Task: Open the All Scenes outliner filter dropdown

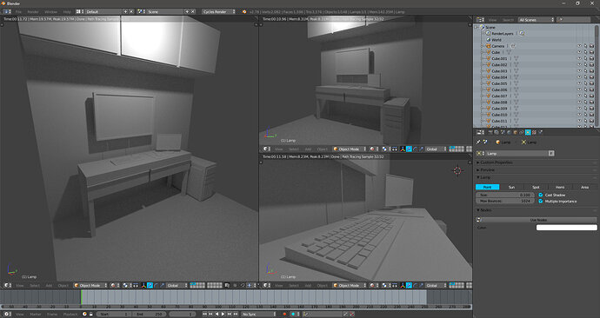Action: point(537,19)
